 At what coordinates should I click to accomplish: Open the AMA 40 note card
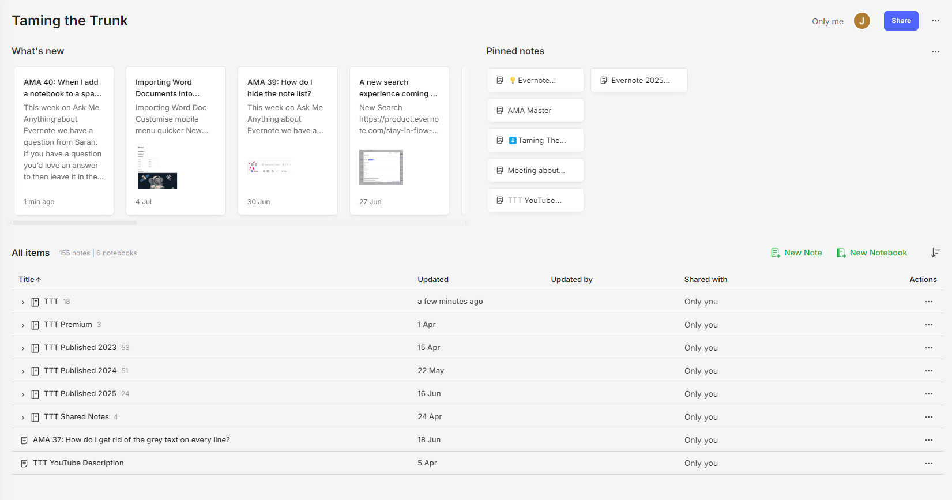coord(64,141)
